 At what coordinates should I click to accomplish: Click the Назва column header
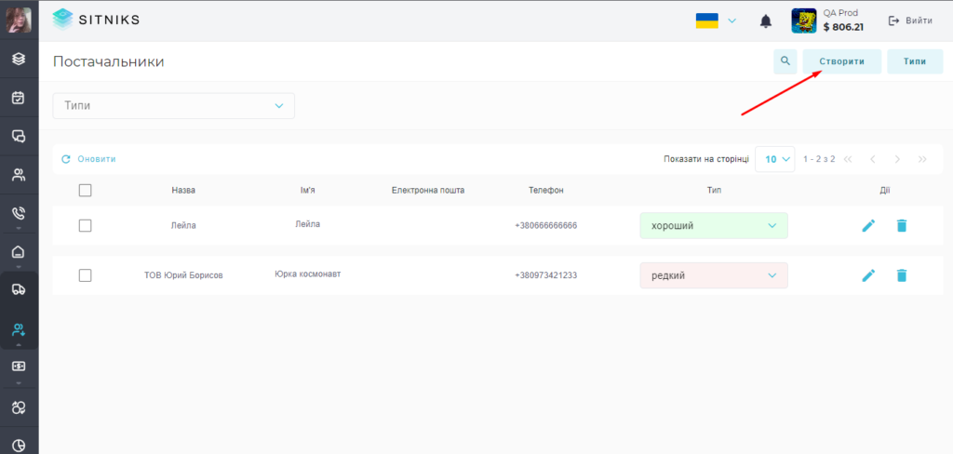(183, 190)
